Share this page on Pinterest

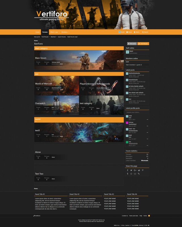click(143, 170)
